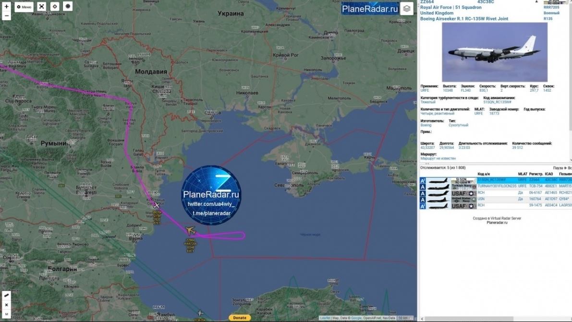Viewport: 572px width, 322px height.
Task: Open the map layers selector
Action: click(406, 9)
